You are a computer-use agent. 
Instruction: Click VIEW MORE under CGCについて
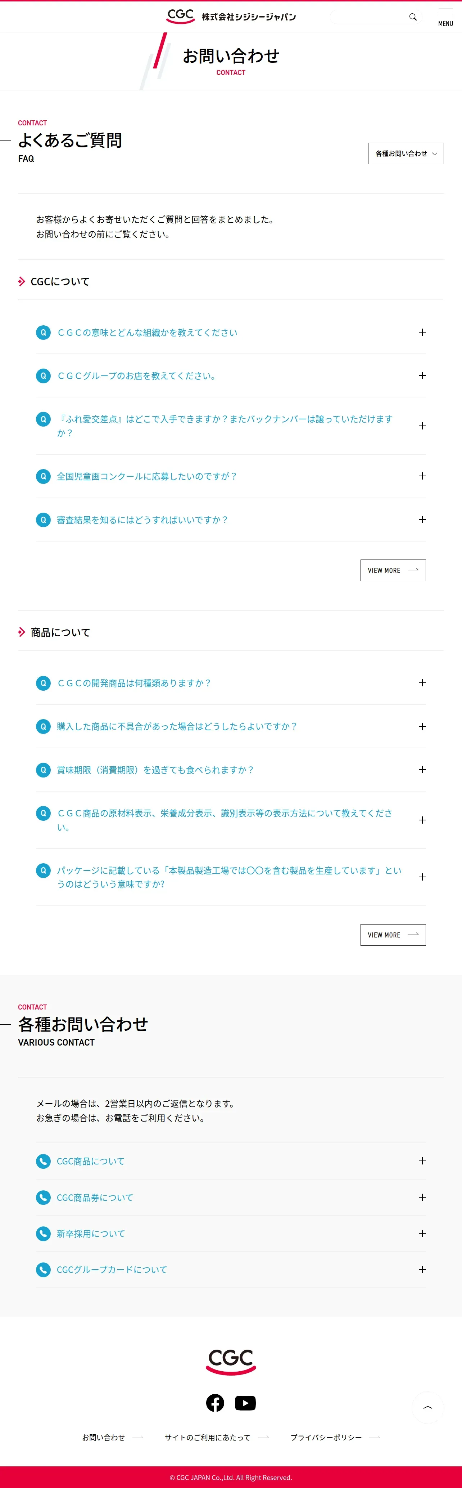click(x=393, y=570)
